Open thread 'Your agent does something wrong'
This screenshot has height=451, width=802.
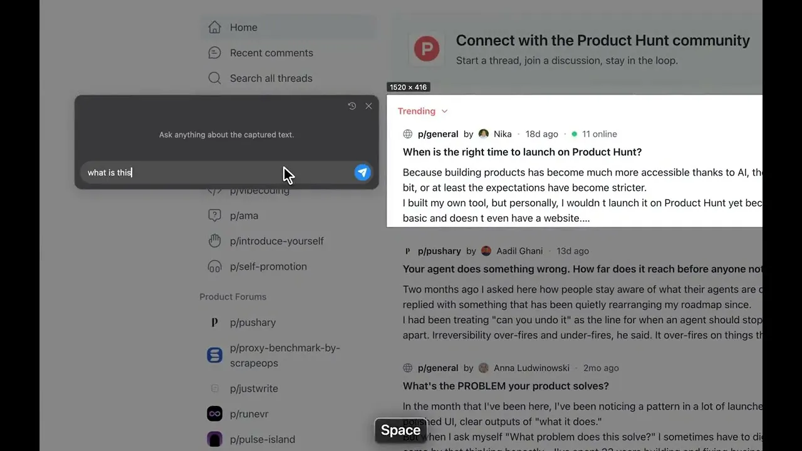[x=583, y=269]
